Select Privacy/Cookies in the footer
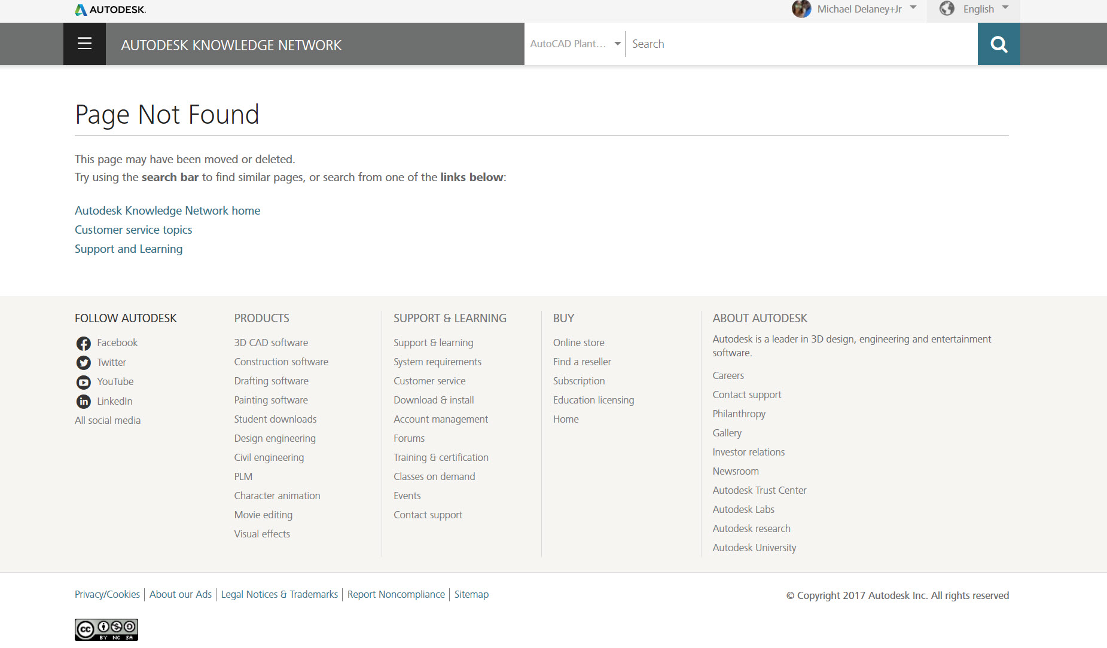The width and height of the screenshot is (1107, 648). [107, 594]
